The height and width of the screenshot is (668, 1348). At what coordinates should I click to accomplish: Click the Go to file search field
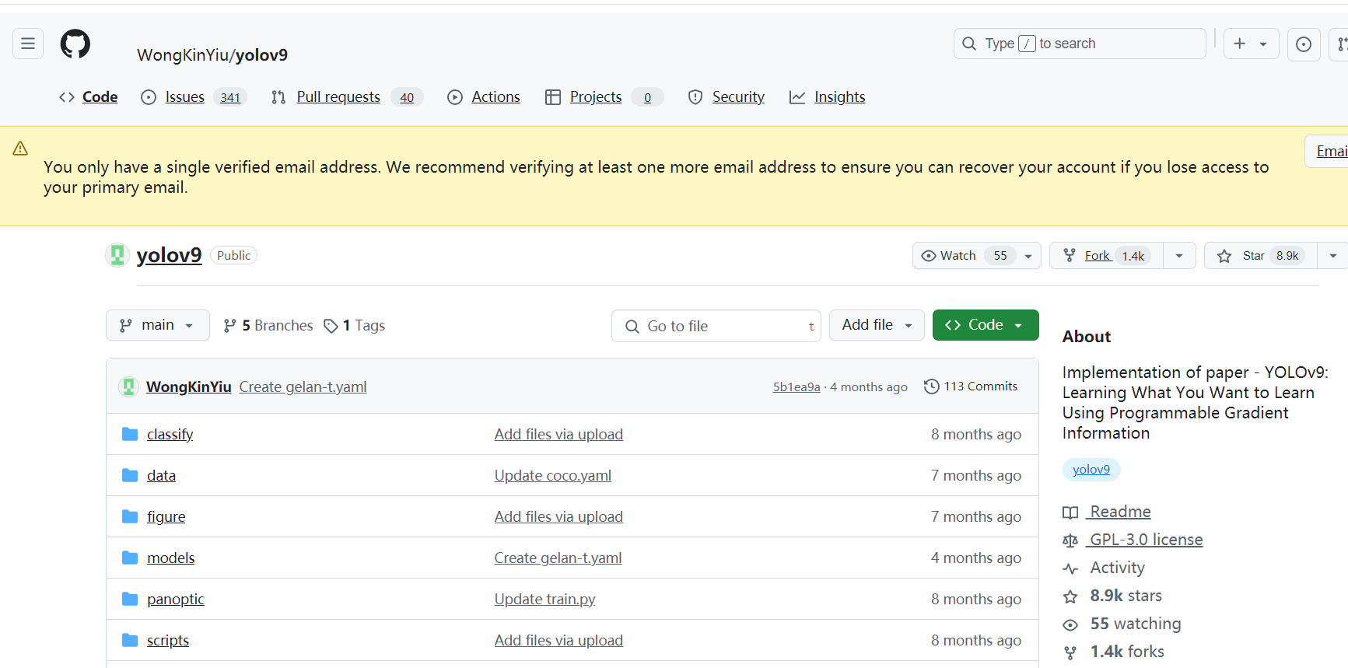(x=716, y=326)
